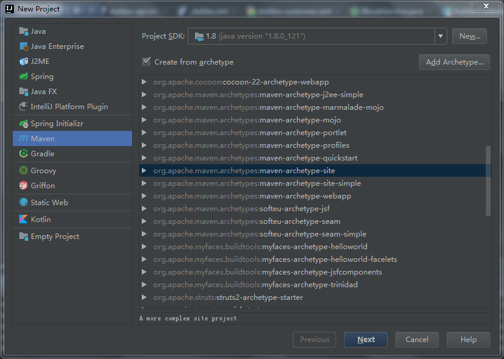The image size is (504, 359).
Task: Toggle the Create from archetype checkbox
Action: tap(146, 62)
